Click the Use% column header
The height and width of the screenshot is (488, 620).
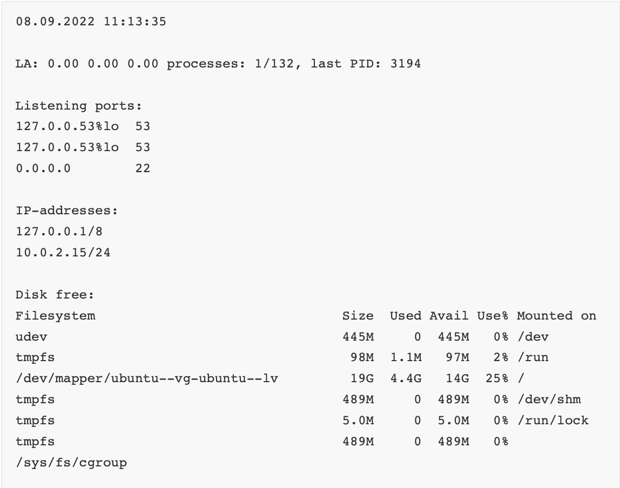493,316
